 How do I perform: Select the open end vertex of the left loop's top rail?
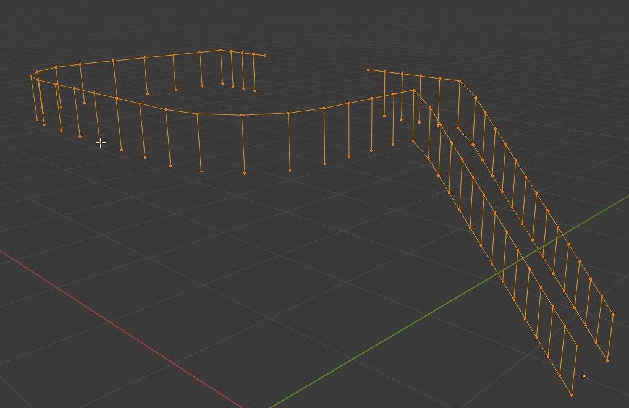tap(264, 56)
